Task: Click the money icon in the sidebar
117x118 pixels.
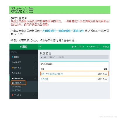Action: click(13, 68)
